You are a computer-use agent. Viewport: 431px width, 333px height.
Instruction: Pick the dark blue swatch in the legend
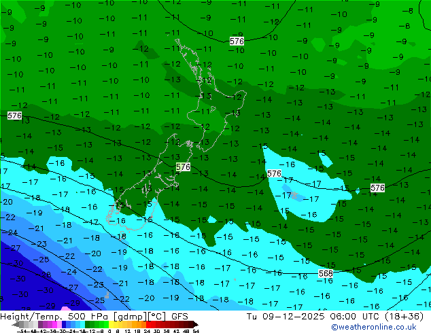tap(64, 324)
